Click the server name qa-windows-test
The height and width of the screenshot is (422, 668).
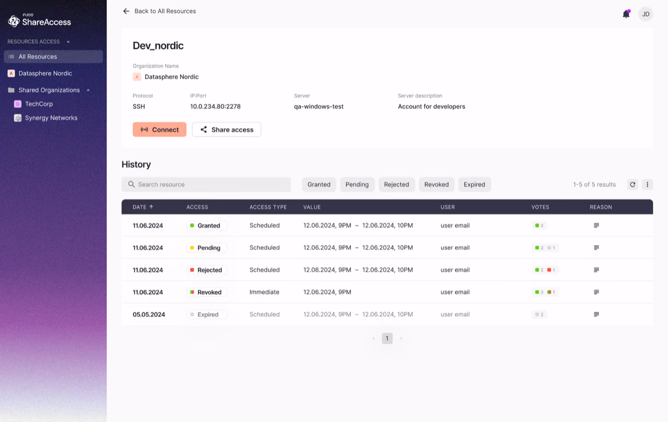click(319, 107)
